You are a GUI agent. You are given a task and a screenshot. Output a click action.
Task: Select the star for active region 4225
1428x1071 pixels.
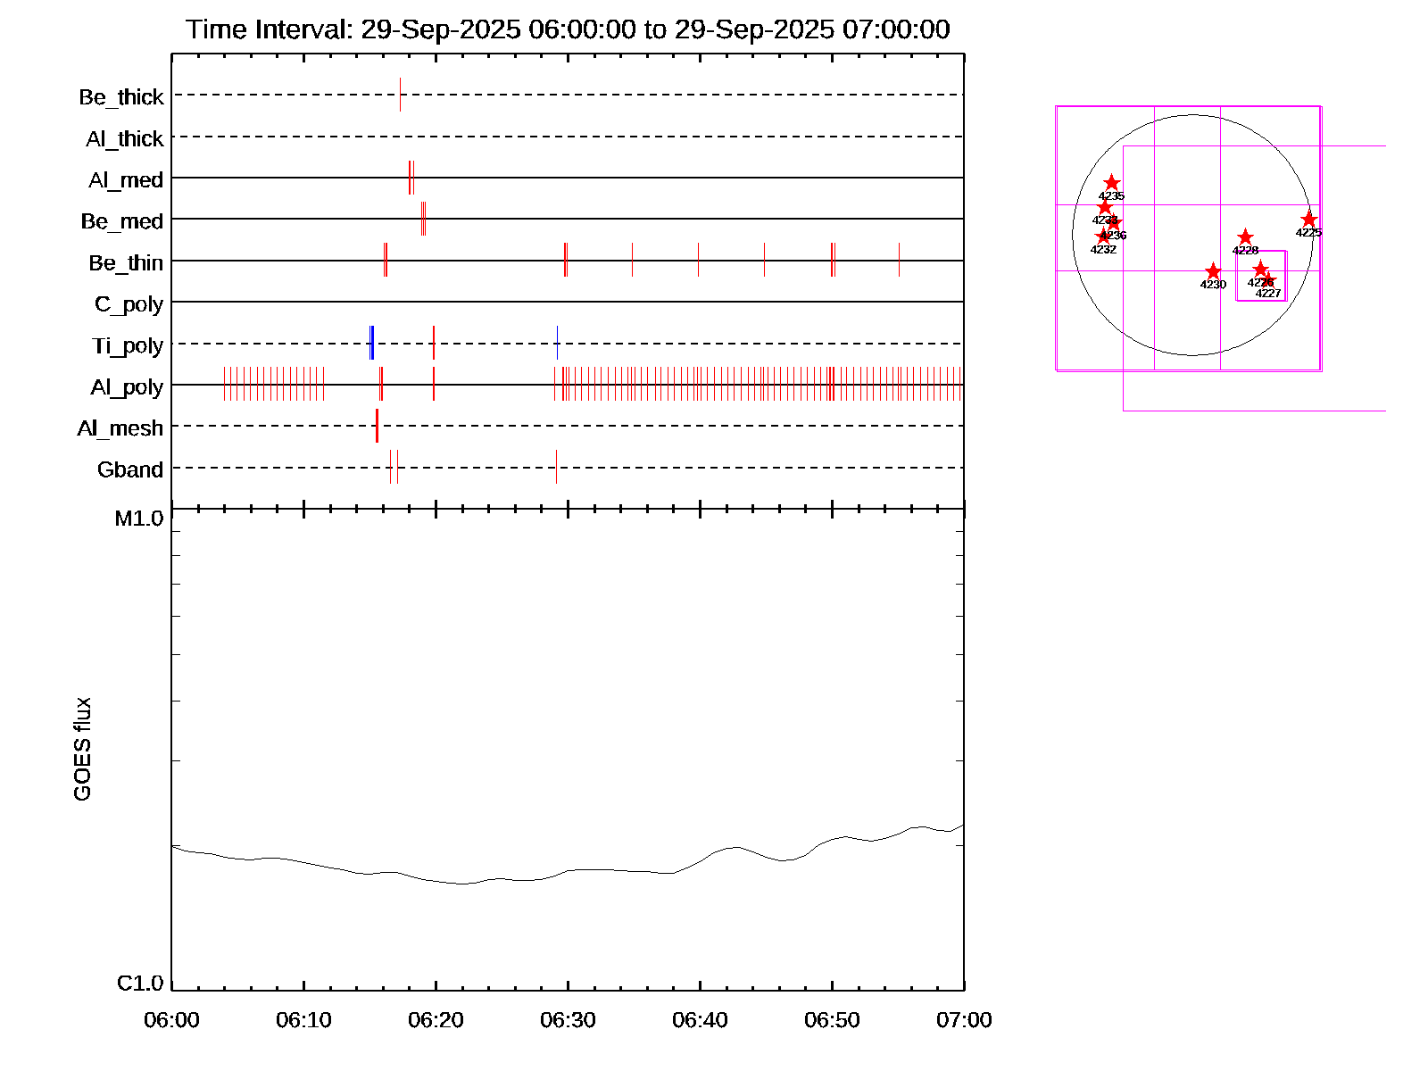[1308, 219]
